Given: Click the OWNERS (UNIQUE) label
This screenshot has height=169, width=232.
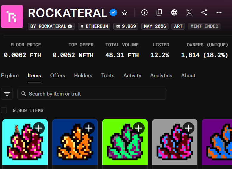Looking at the screenshot, I should 207,45.
